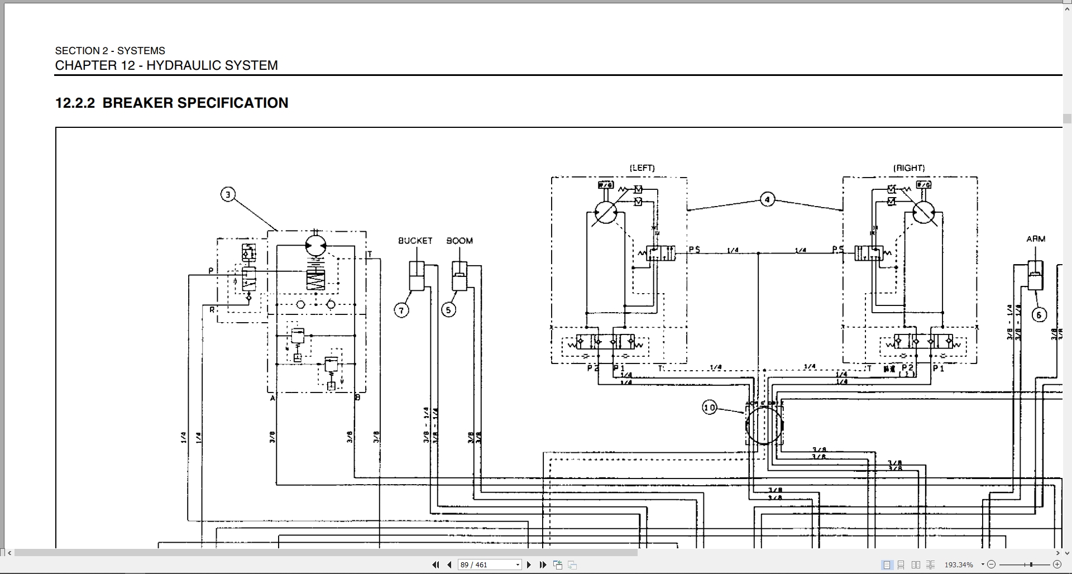The width and height of the screenshot is (1072, 574).
Task: Click the SECTION 2 - SYSTEMS text
Action: [110, 50]
